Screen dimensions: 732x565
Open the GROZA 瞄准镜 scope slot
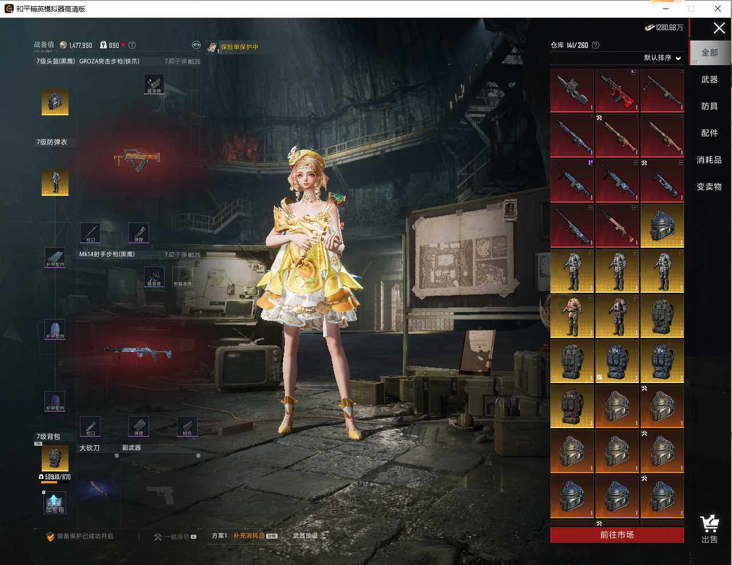point(154,84)
